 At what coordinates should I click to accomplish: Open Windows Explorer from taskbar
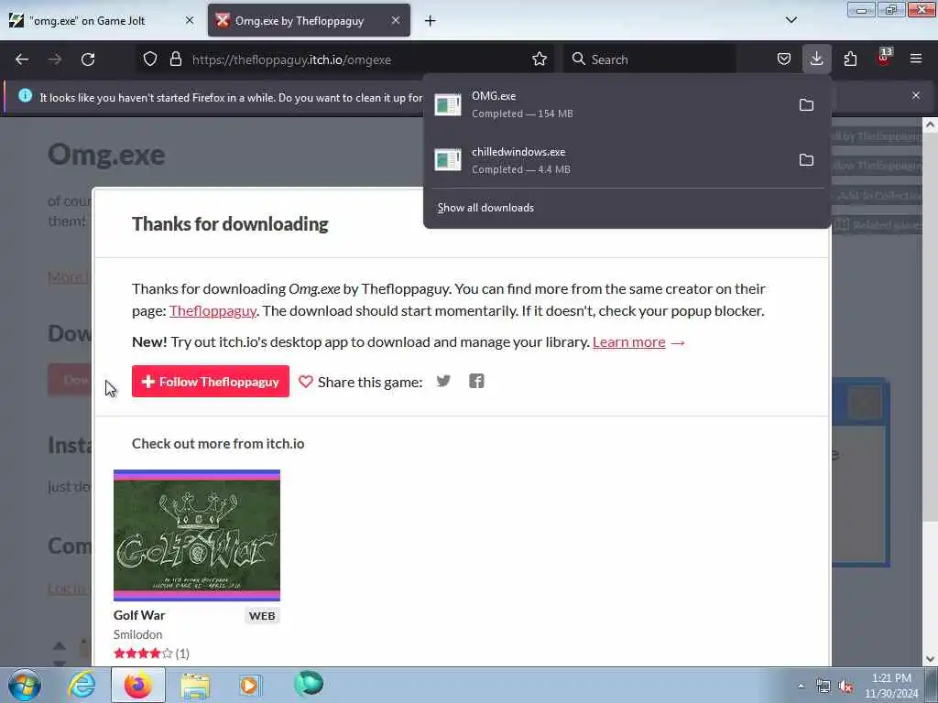[x=195, y=686]
